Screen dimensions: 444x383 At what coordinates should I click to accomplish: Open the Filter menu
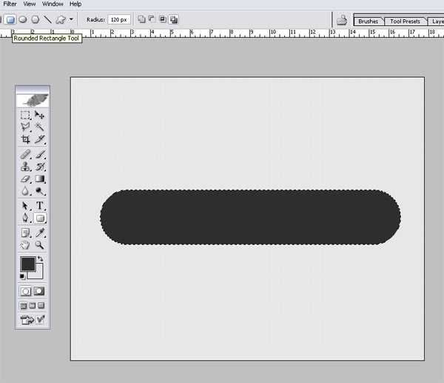tap(10, 4)
